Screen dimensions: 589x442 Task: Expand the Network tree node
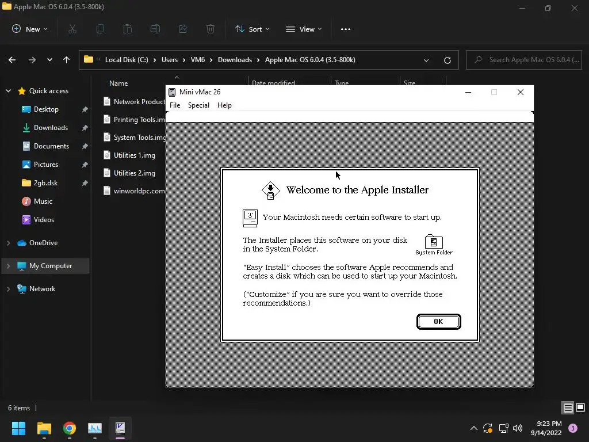click(8, 289)
